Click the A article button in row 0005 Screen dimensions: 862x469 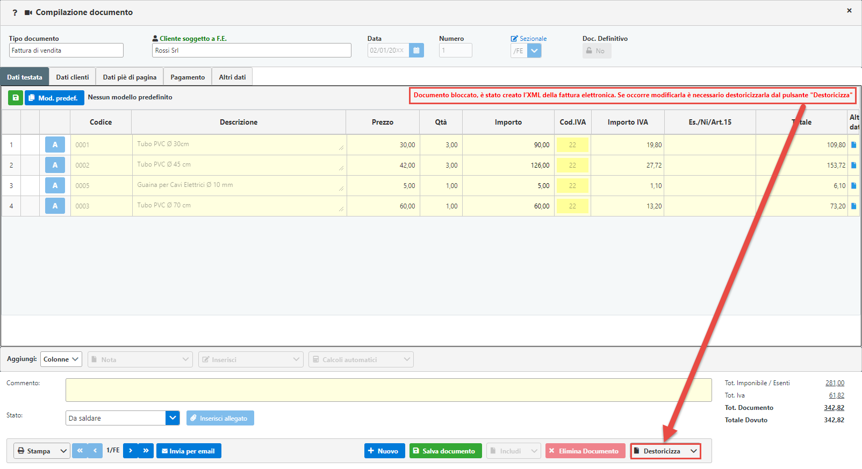coord(55,185)
